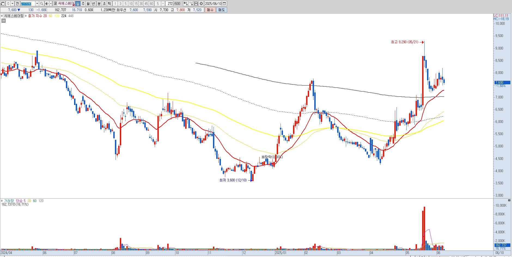Click the 매도 sell button
512x257 pixels.
[221, 10]
